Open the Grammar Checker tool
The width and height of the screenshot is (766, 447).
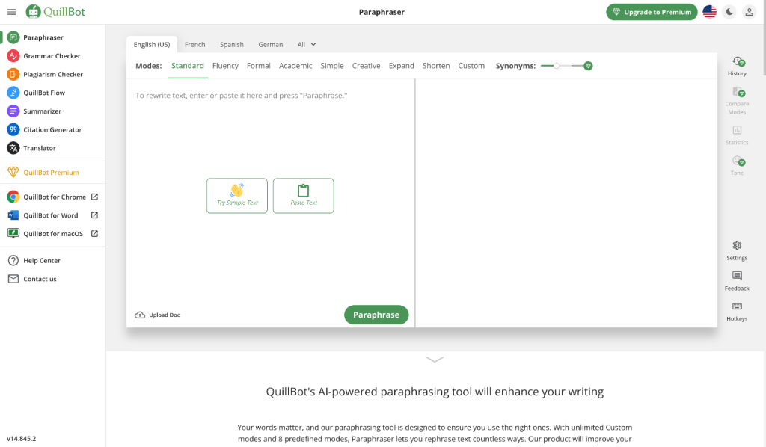(x=53, y=55)
